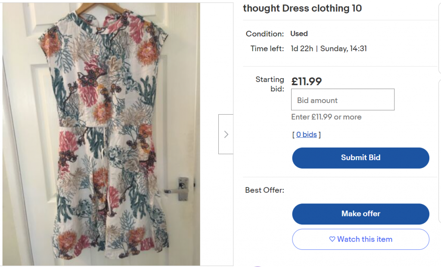Screen dimensions: 441x267
Task: Click the Enter £11.99 or more hint
Action: tap(326, 117)
